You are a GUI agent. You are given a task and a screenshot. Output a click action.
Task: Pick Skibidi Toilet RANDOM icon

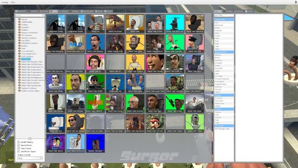[95, 103]
